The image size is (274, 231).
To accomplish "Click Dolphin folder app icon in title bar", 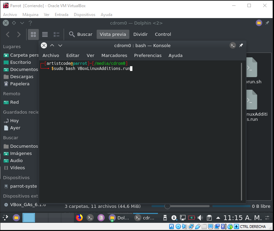I will [x=259, y=23].
